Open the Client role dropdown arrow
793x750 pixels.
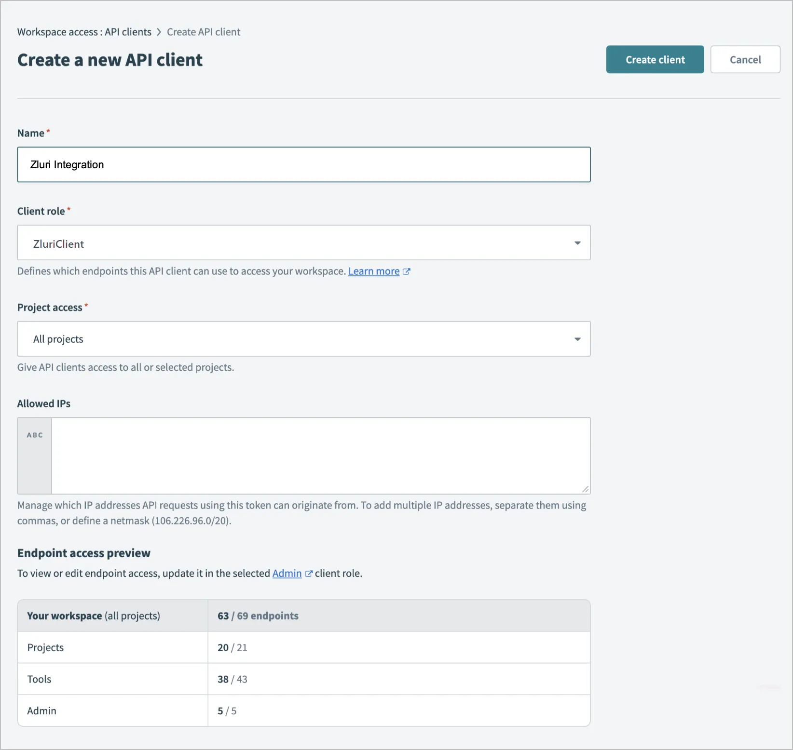[577, 243]
